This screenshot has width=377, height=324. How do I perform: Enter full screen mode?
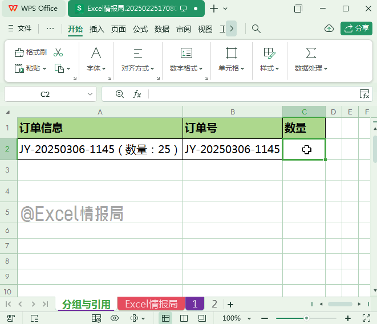pos(366,318)
